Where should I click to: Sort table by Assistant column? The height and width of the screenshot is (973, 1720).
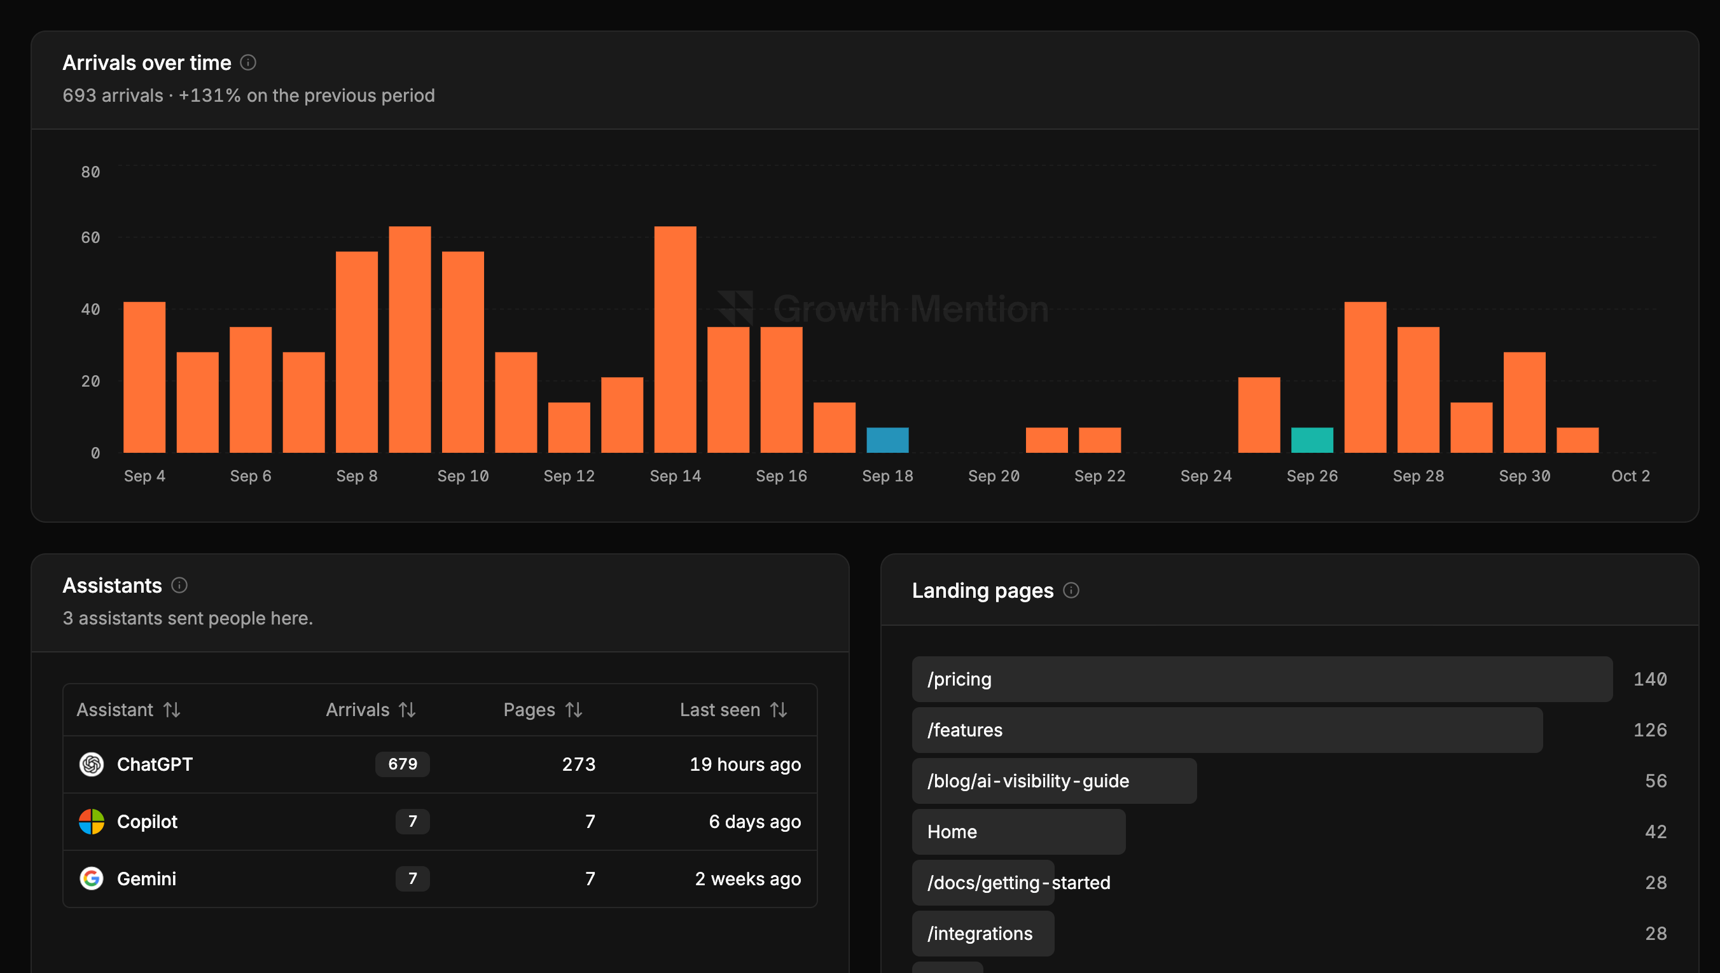tap(128, 710)
